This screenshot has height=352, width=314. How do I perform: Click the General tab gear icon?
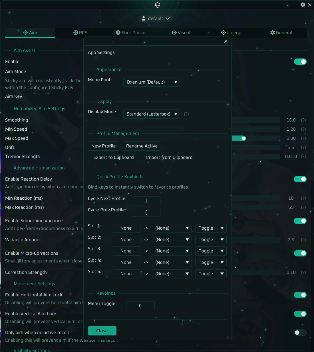click(273, 33)
